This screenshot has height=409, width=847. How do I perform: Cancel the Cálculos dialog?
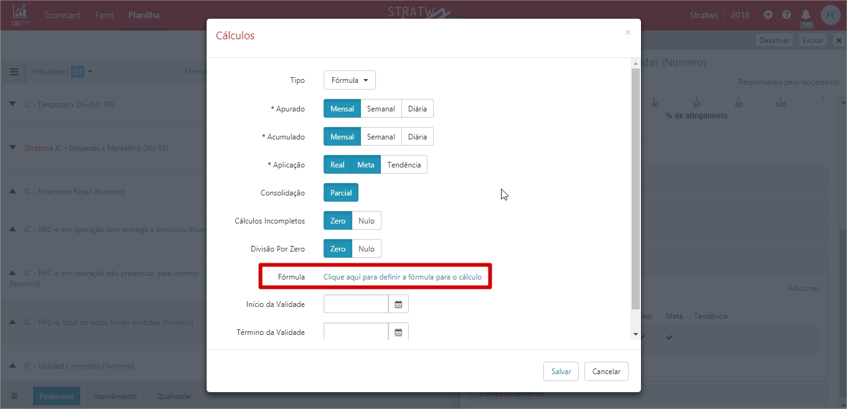tap(606, 371)
